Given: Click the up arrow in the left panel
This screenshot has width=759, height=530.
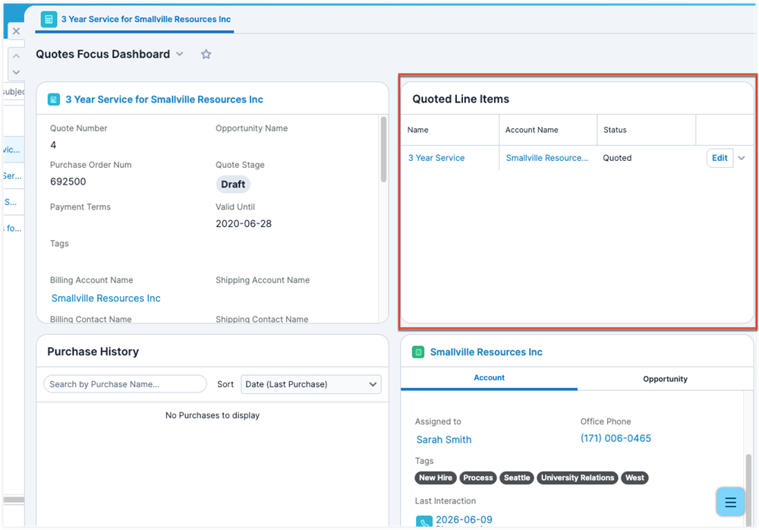Looking at the screenshot, I should [16, 56].
